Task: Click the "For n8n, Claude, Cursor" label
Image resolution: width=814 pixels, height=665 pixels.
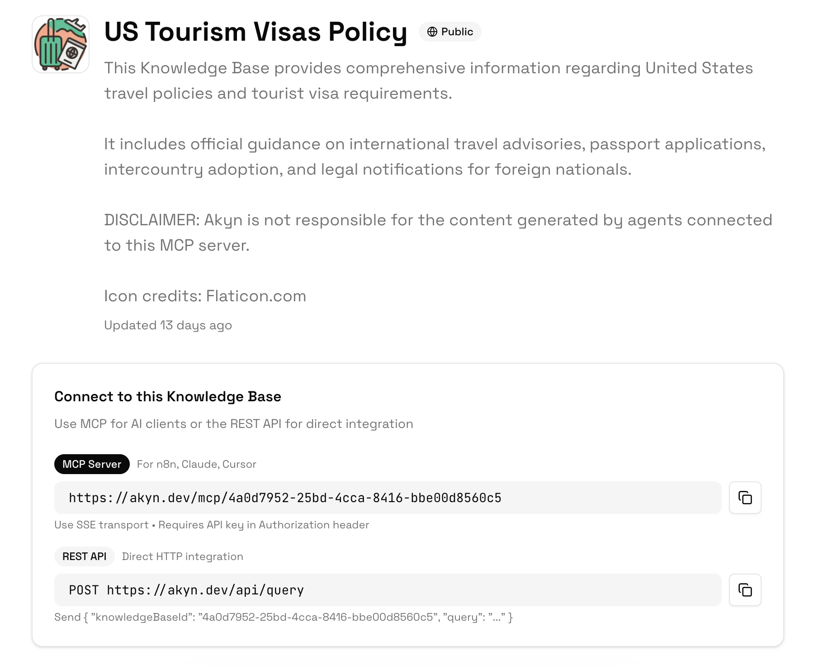Action: click(x=196, y=464)
